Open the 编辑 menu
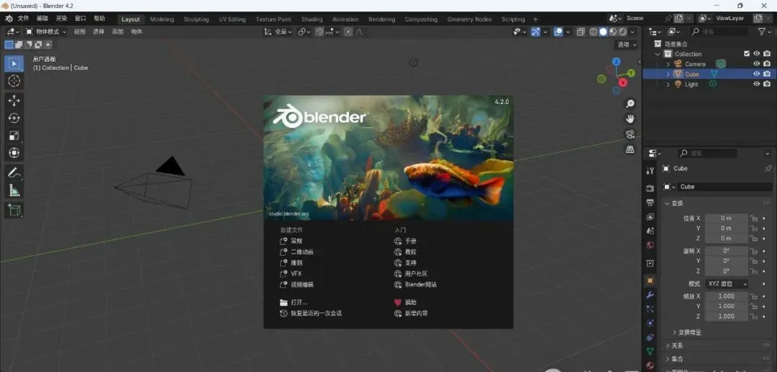This screenshot has width=777, height=372. click(x=42, y=19)
